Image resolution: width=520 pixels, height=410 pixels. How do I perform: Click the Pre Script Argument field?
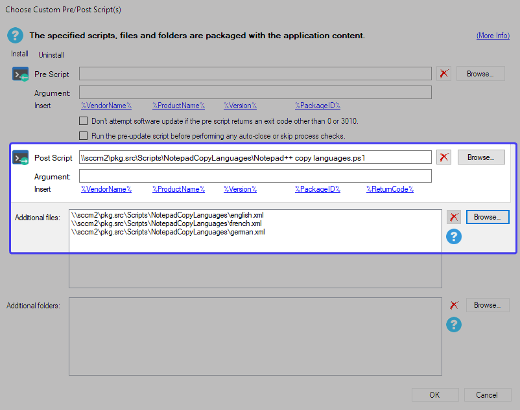tap(255, 93)
